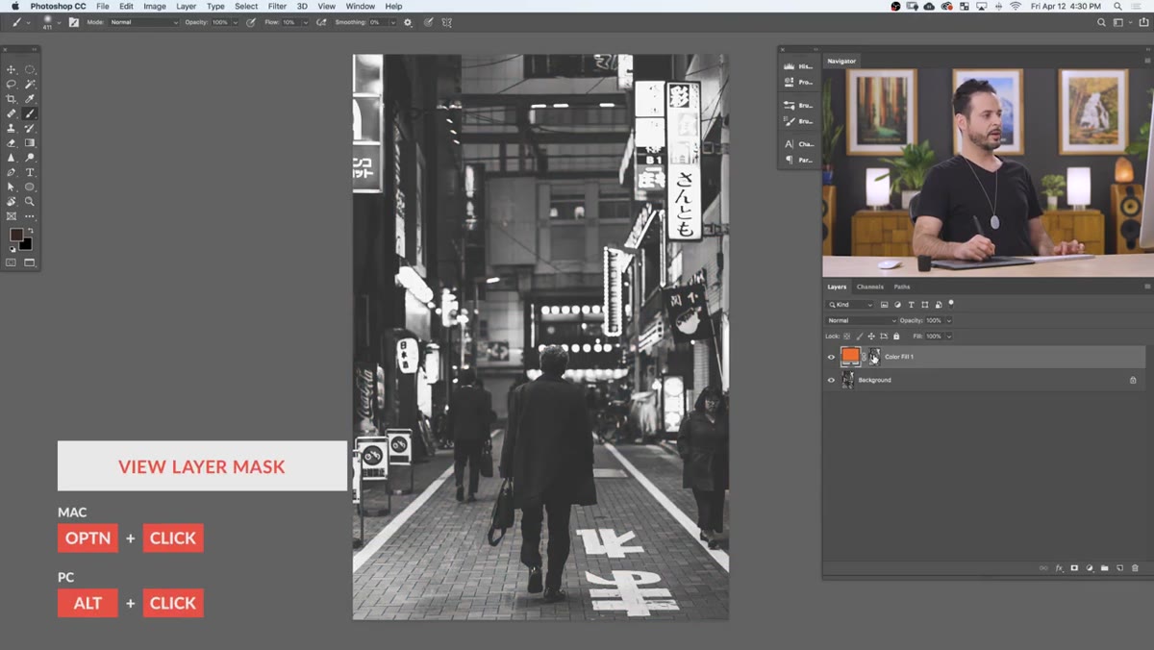Screen dimensions: 1154x650
Task: Select the Crop tool
Action: [x=12, y=99]
